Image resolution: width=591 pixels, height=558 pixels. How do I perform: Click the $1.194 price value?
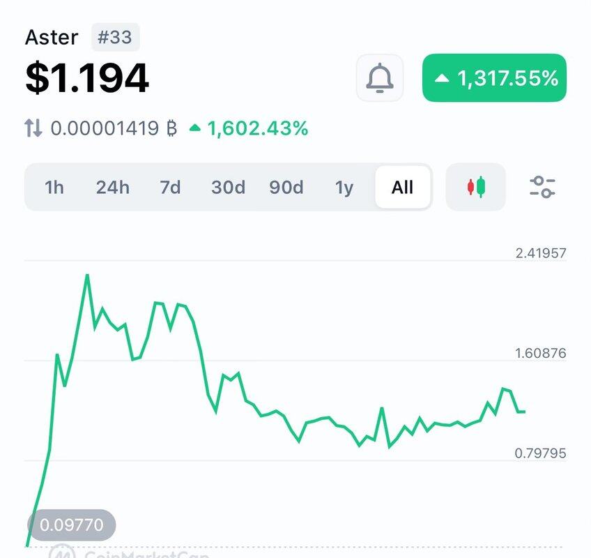[x=87, y=77]
